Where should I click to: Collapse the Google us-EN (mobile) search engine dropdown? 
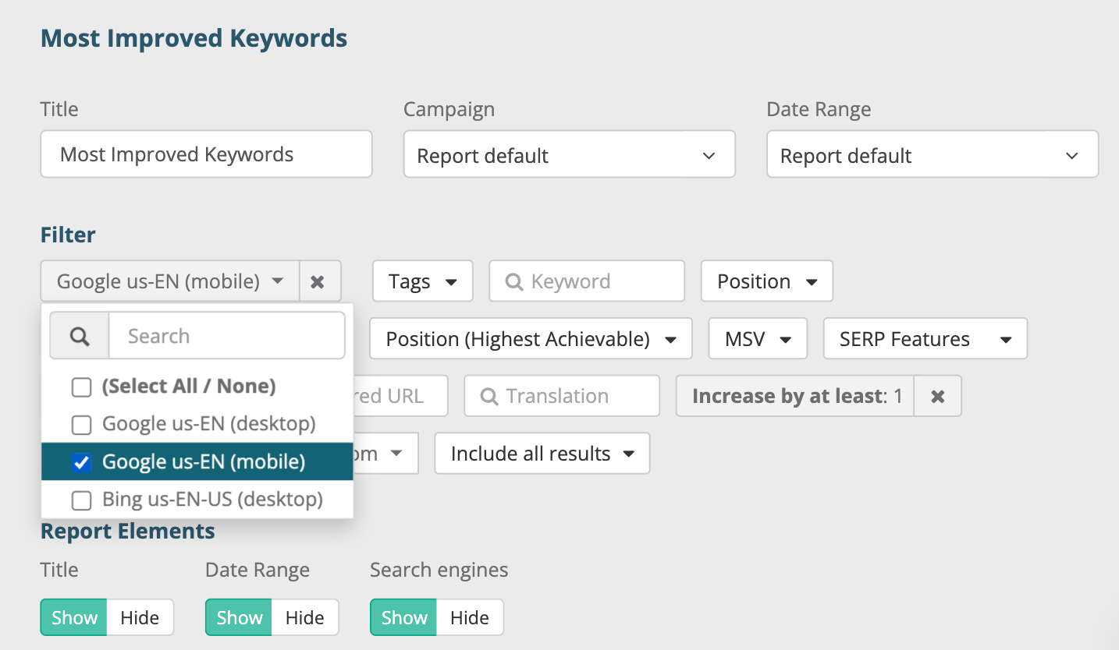coord(170,281)
